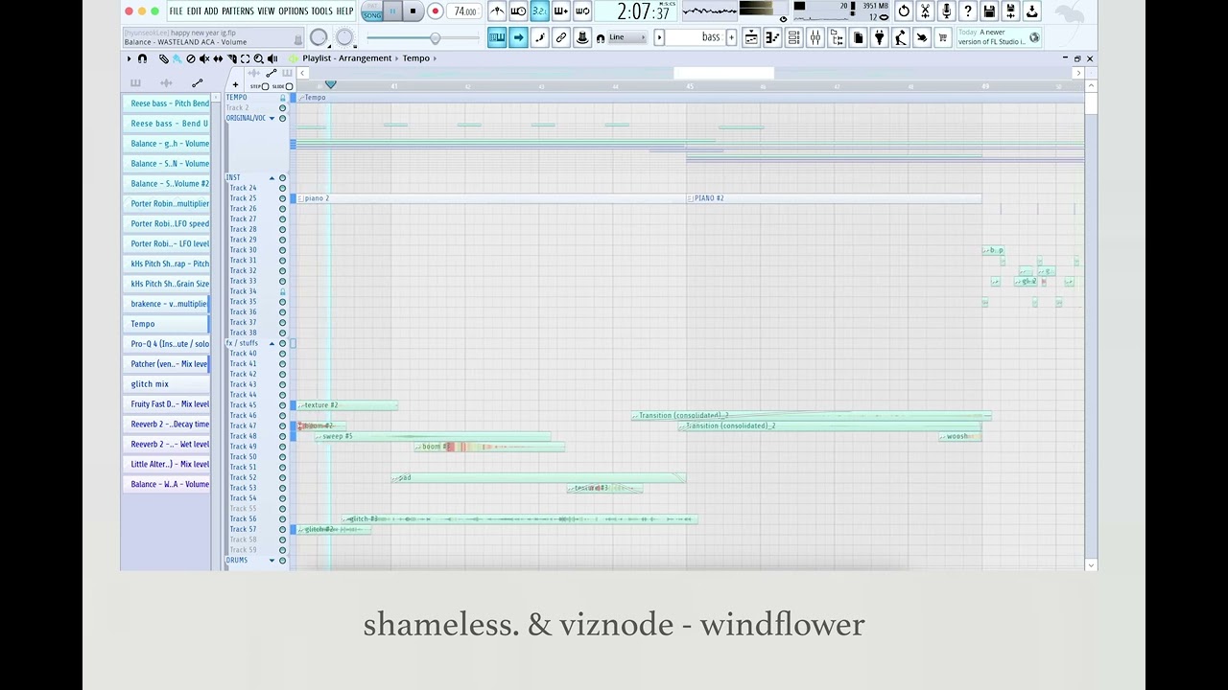Image resolution: width=1228 pixels, height=690 pixels.
Task: Click the export download icon
Action: [x=1031, y=11]
